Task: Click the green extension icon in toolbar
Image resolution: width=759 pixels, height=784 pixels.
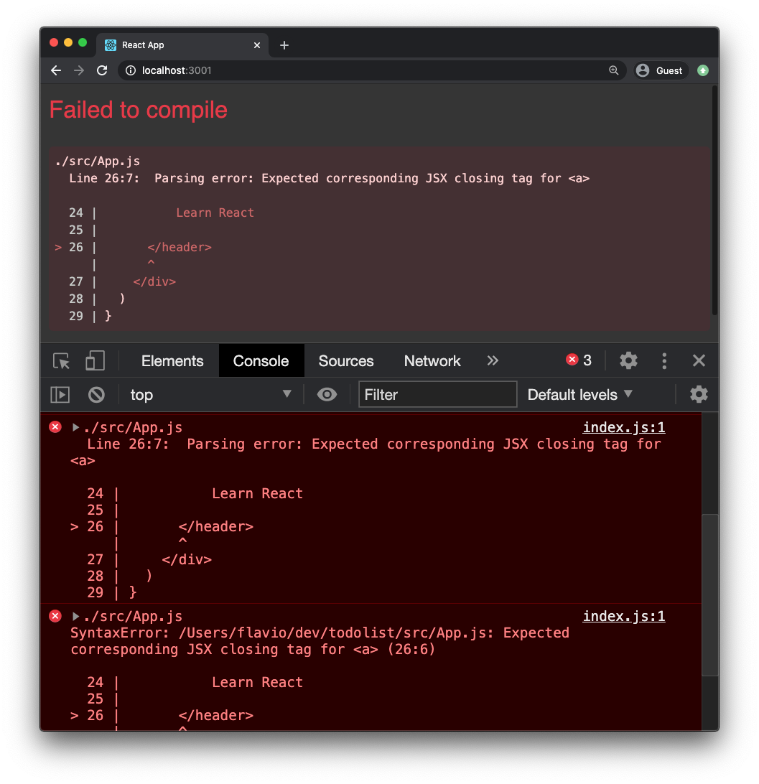Action: tap(702, 70)
